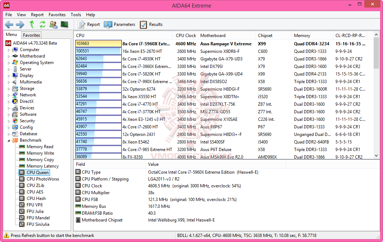This screenshot has height=242, width=383.
Task: Click the FPU Julia percent icon
Action: pyautogui.click(x=22, y=211)
